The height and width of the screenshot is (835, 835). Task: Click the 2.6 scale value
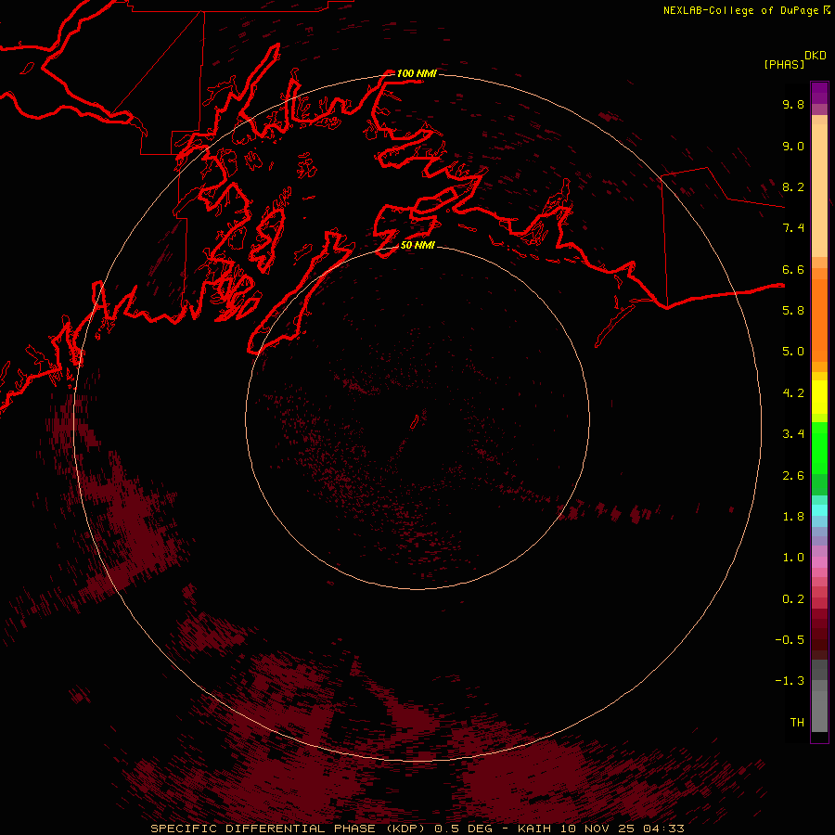click(x=793, y=476)
